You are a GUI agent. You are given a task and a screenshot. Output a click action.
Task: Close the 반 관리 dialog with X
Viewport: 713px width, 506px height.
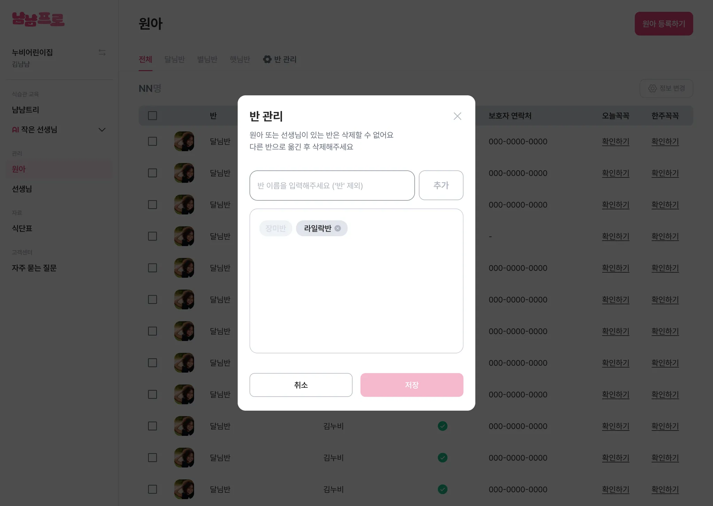tap(457, 116)
